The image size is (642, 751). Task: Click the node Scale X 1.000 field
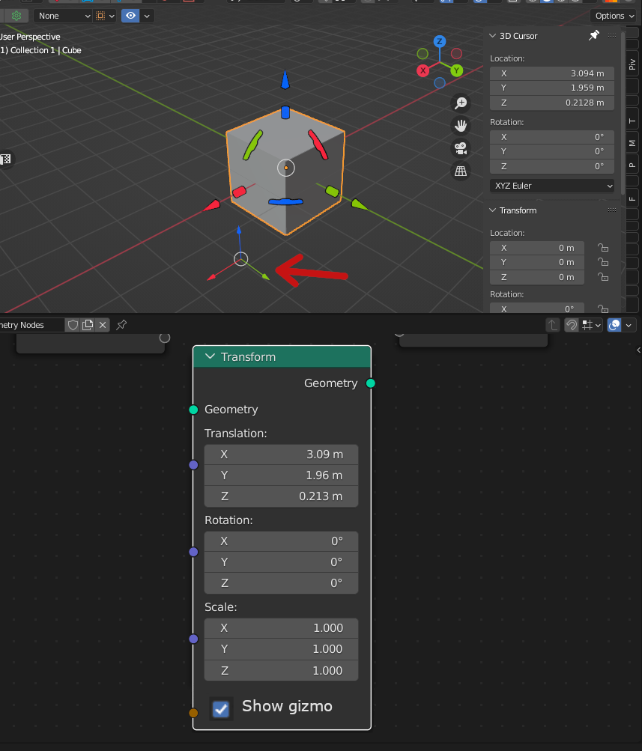(281, 628)
